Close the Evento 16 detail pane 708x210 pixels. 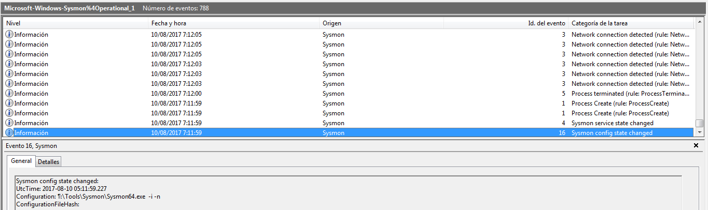tap(696, 146)
